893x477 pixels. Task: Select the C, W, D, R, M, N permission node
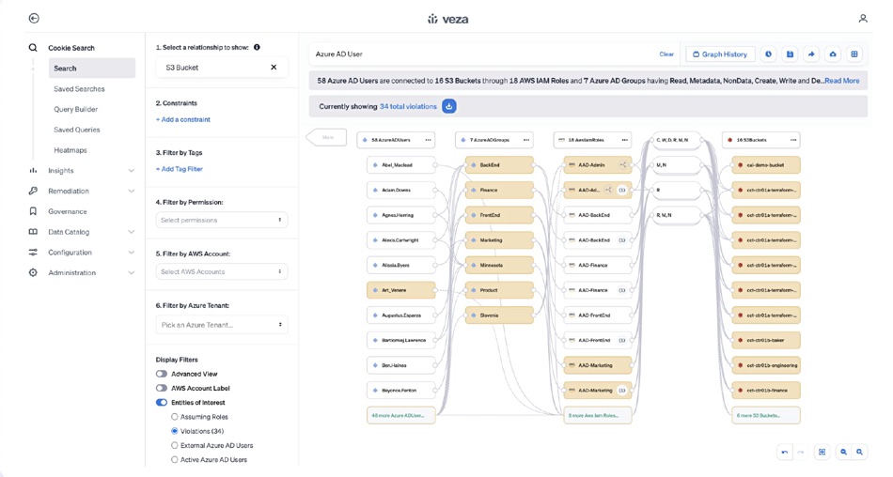tap(676, 140)
